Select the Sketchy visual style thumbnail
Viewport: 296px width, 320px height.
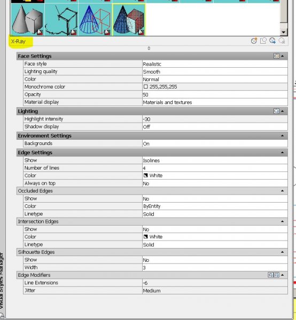click(61, 20)
